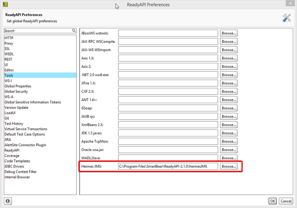This screenshot has width=297, height=208.
Task: Open the Proxy settings category
Action: click(9, 43)
